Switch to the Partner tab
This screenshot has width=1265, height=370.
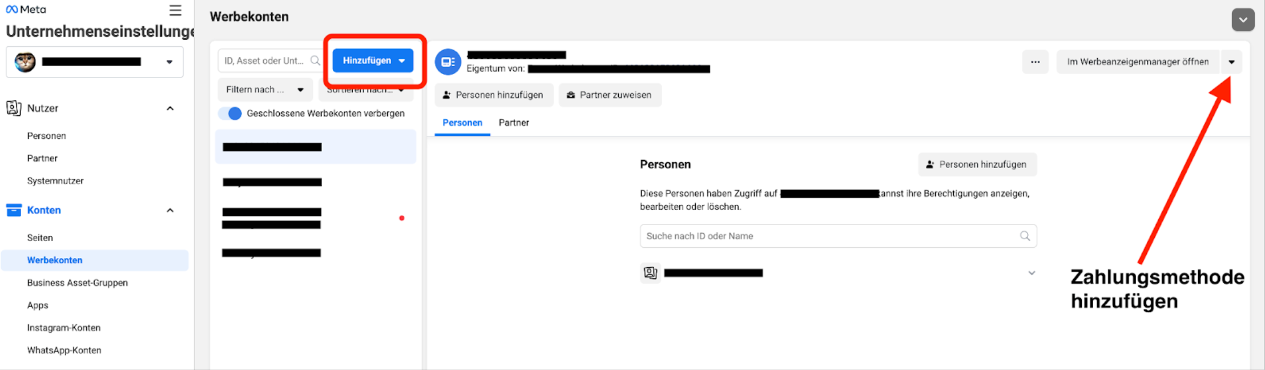click(x=513, y=123)
